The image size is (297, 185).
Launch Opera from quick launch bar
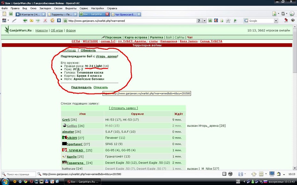coord(31,182)
